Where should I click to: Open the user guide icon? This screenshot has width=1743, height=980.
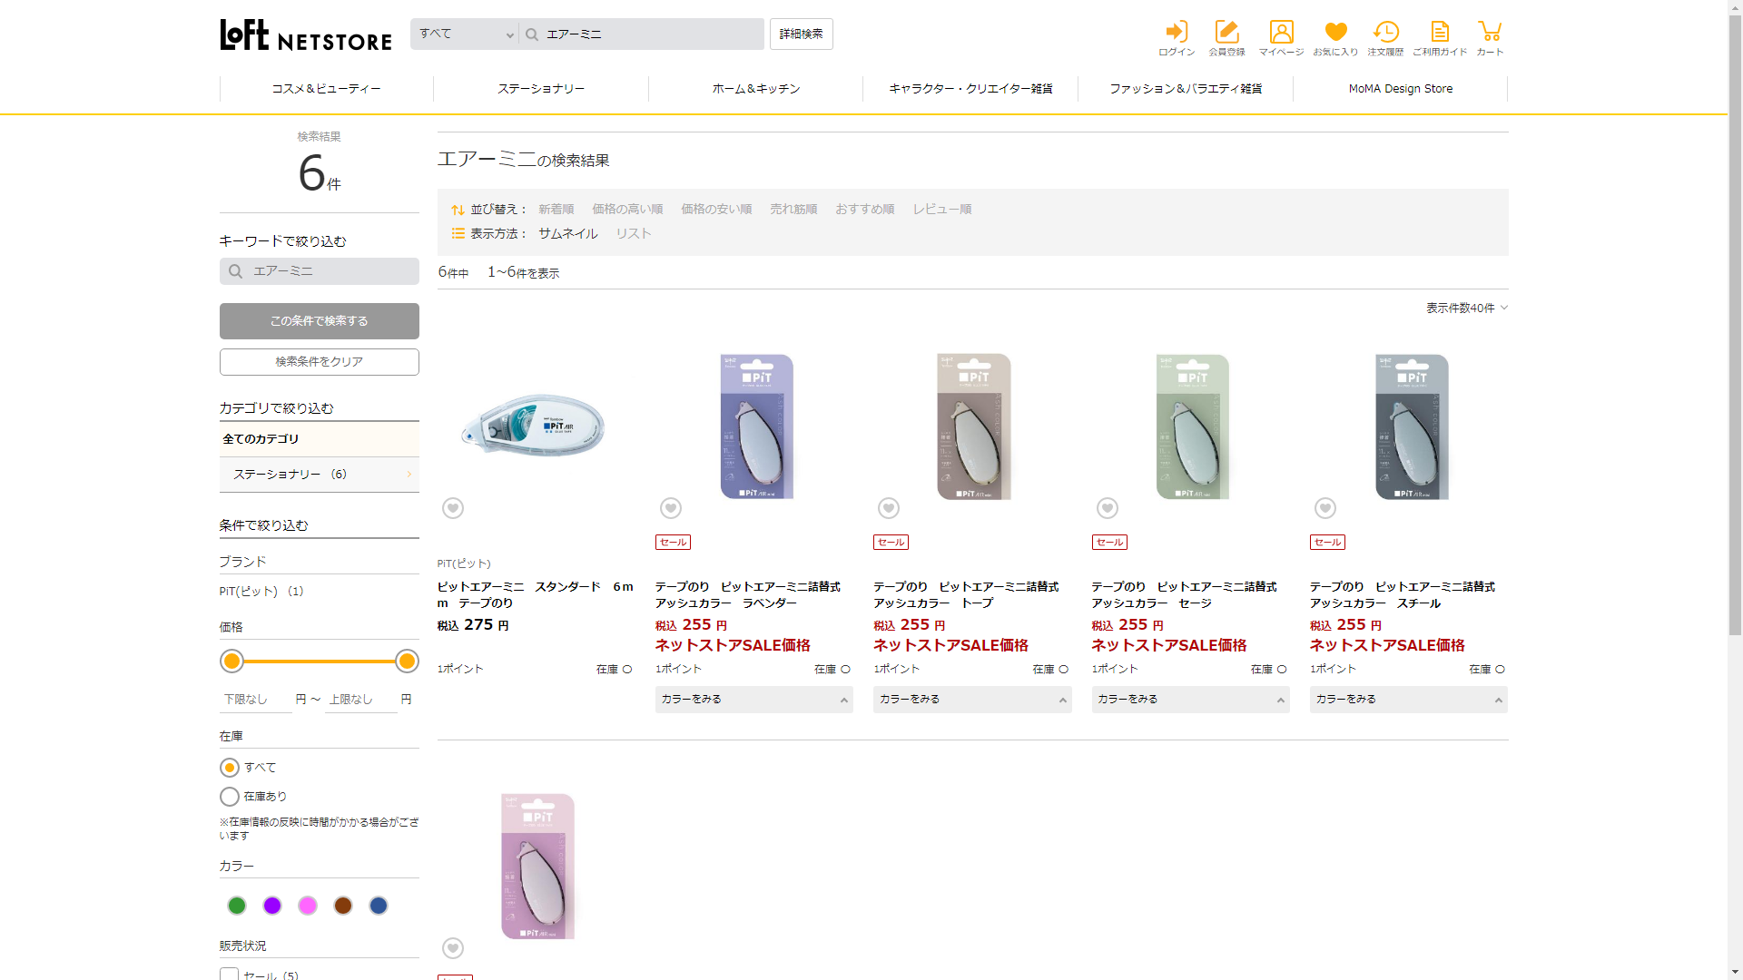[x=1440, y=33]
